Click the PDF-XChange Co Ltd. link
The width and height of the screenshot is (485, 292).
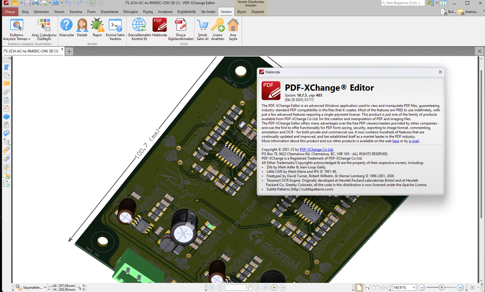click(x=316, y=150)
